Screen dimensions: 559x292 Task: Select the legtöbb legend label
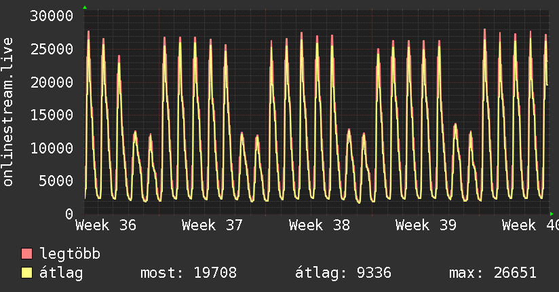[70, 254]
